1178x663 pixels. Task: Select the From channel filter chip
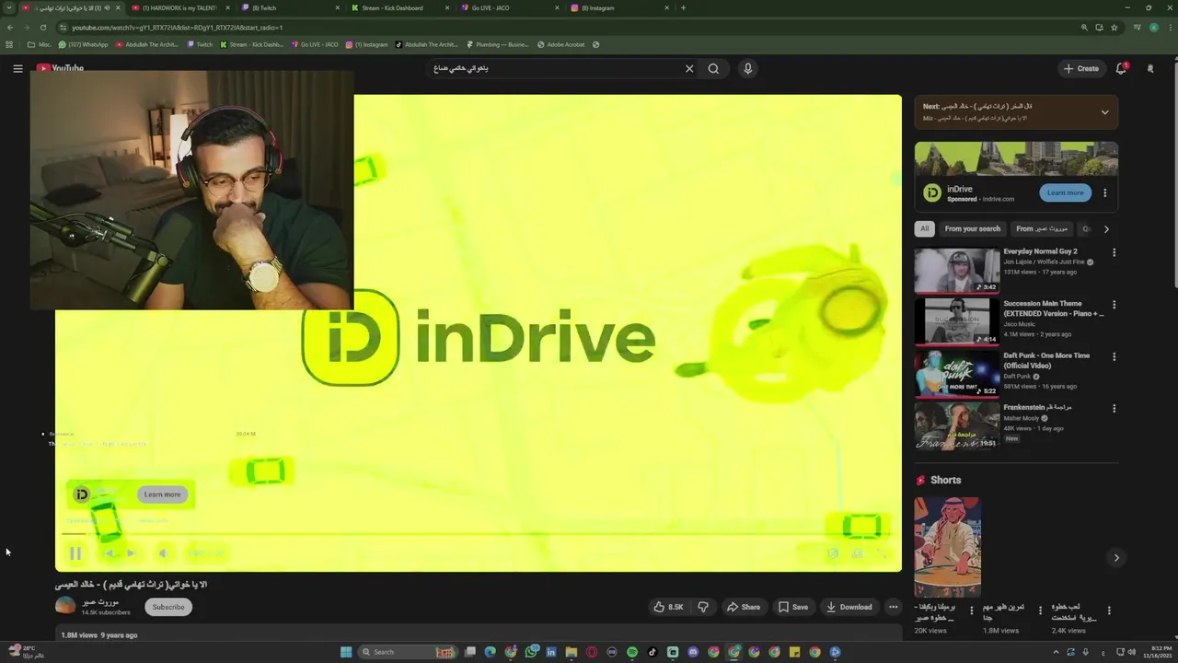point(1042,228)
